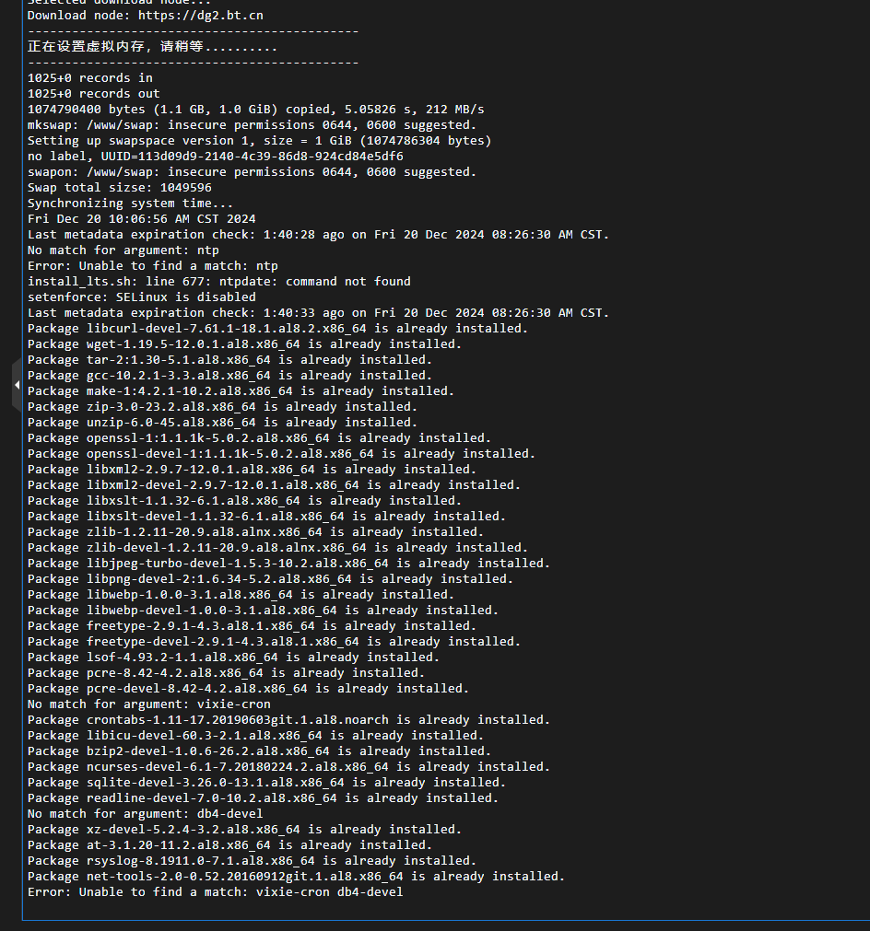Select the net-tools package line
The width and height of the screenshot is (870, 931).
(x=296, y=877)
